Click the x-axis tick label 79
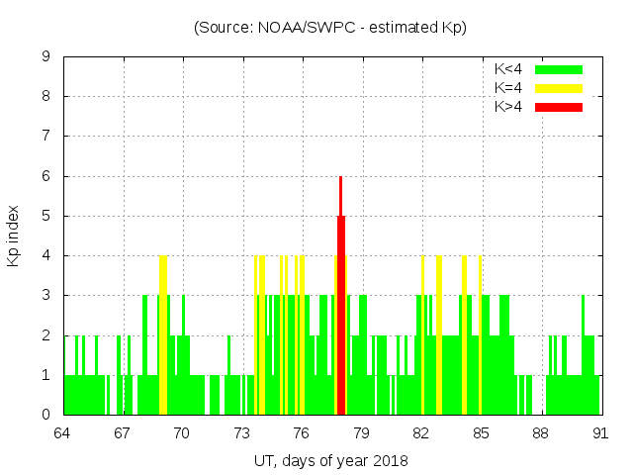 (x=361, y=432)
